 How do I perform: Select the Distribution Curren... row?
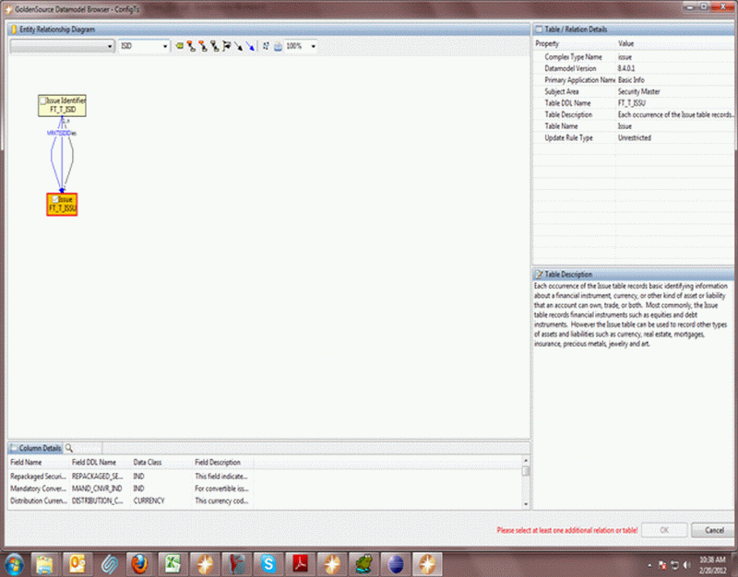coord(131,500)
